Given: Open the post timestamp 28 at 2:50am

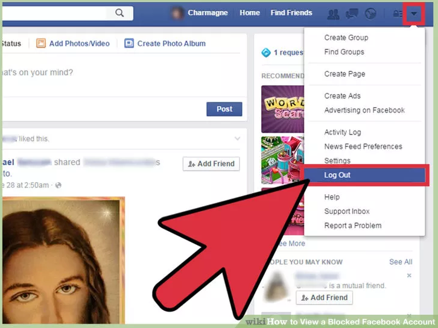Looking at the screenshot, I should click(25, 185).
